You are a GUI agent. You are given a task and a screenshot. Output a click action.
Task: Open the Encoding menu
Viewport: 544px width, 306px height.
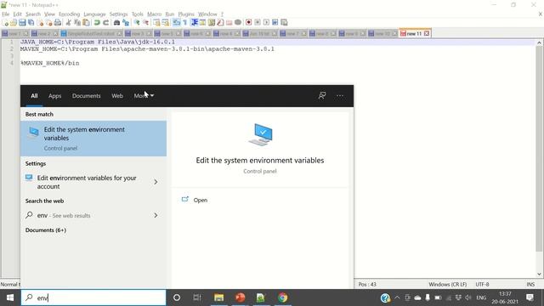(x=70, y=14)
